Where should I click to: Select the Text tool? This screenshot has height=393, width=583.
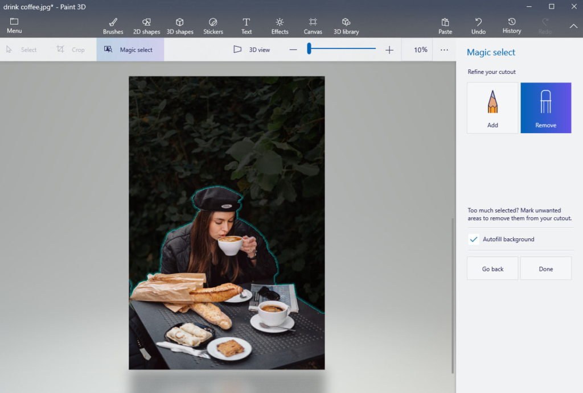pos(246,26)
